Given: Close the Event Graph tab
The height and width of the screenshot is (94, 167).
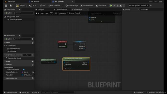Looking at the screenshot, I should point(87,10).
